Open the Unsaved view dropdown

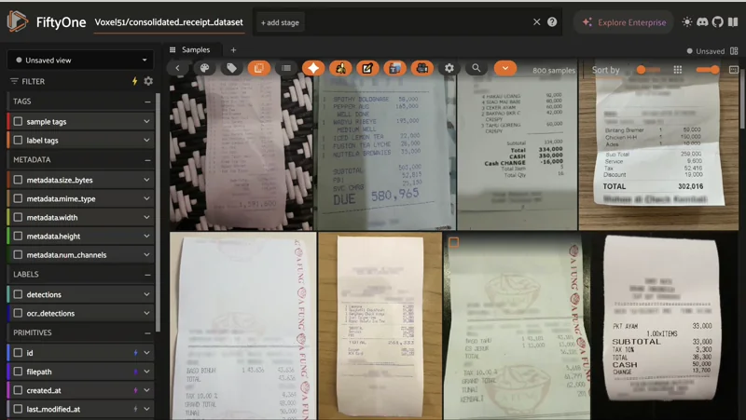point(80,60)
